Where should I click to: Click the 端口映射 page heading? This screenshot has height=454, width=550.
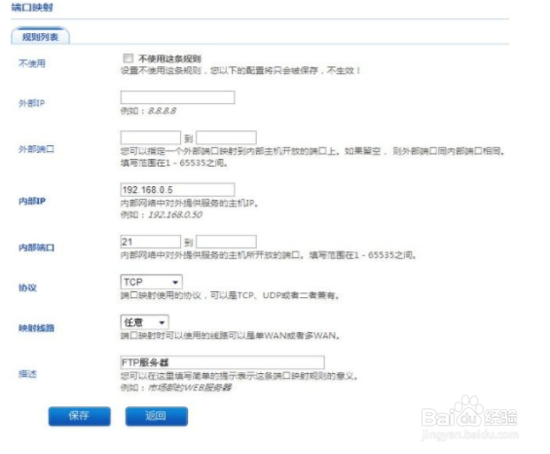click(x=32, y=7)
